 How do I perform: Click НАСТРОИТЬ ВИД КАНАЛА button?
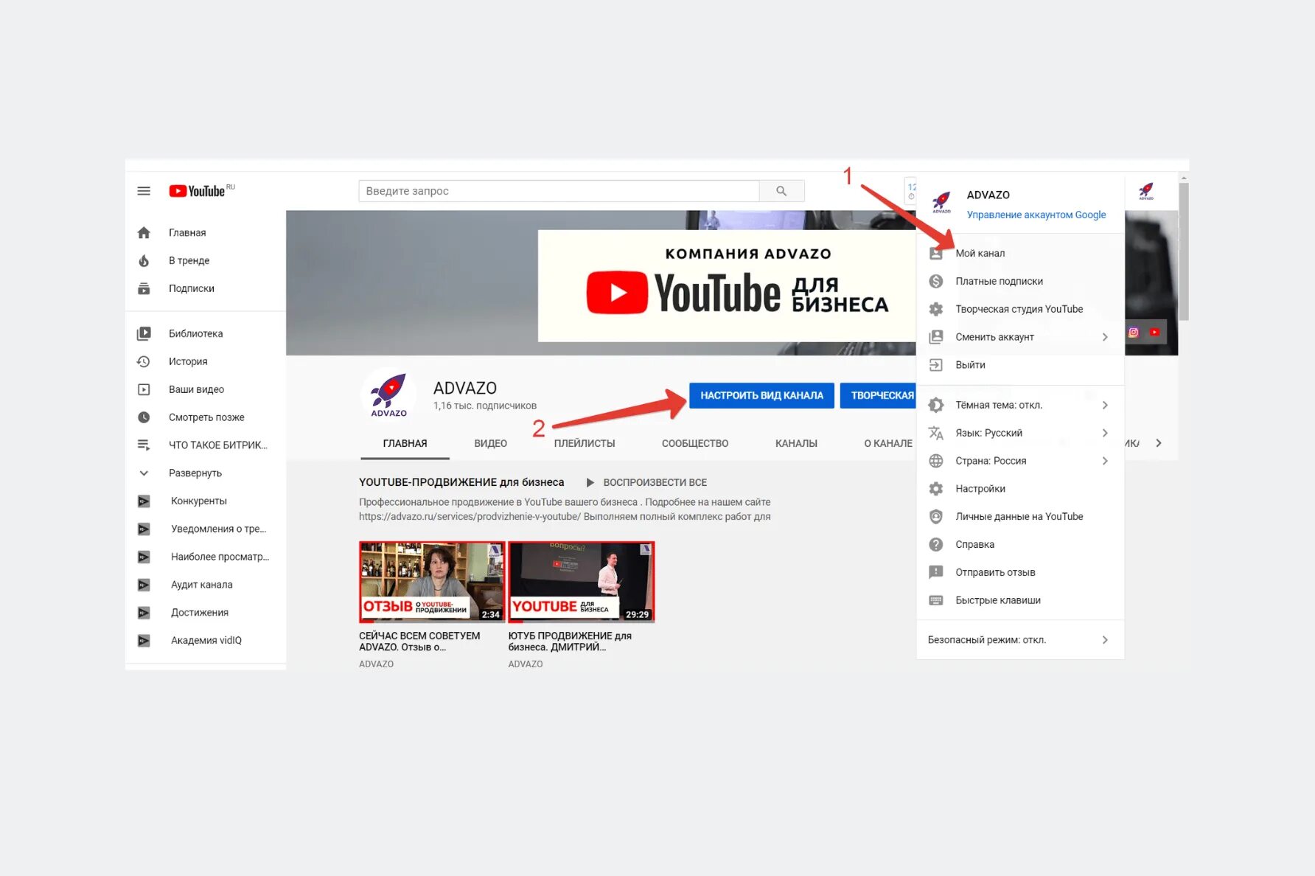[761, 396]
